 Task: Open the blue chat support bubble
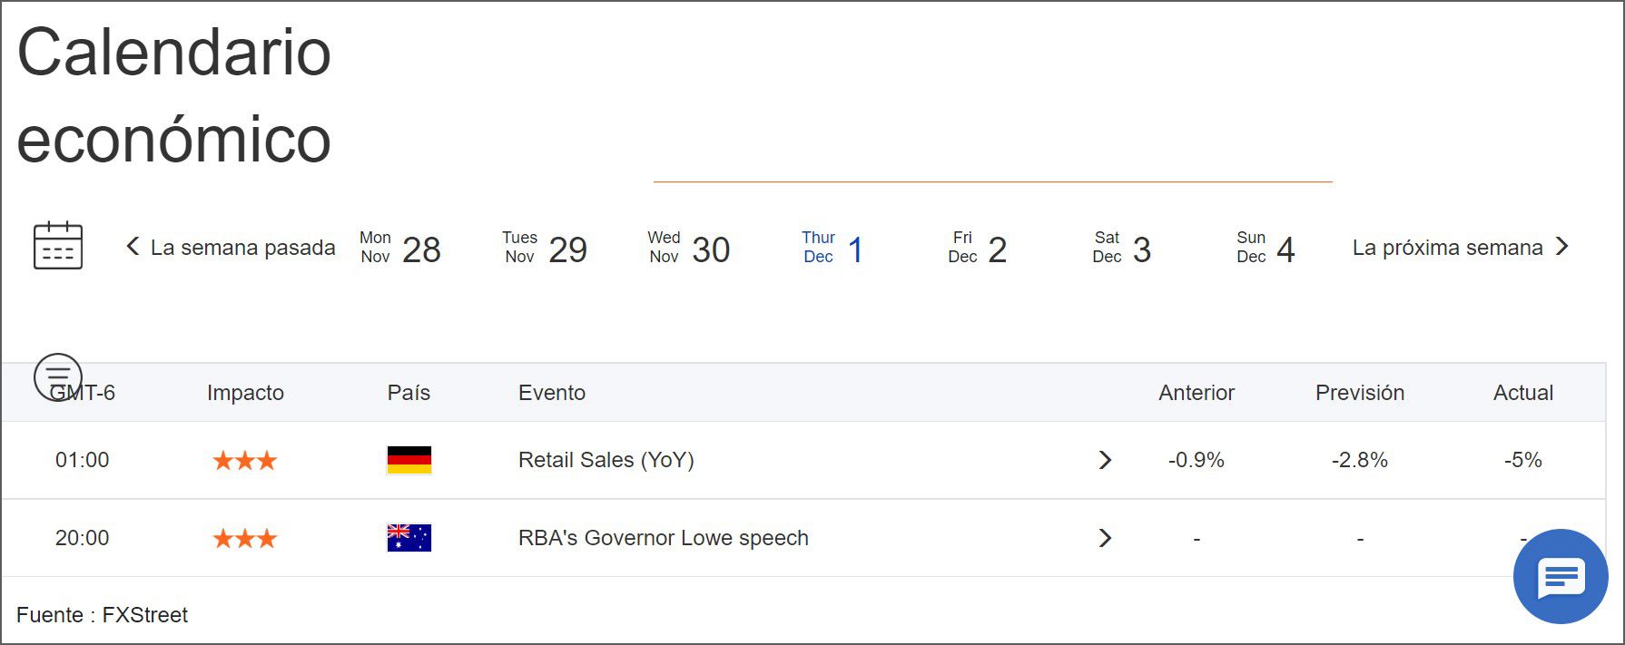[x=1560, y=577]
